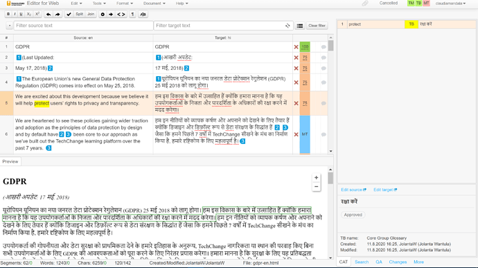
Task: Toggle underline formatting
Action: (21, 14)
